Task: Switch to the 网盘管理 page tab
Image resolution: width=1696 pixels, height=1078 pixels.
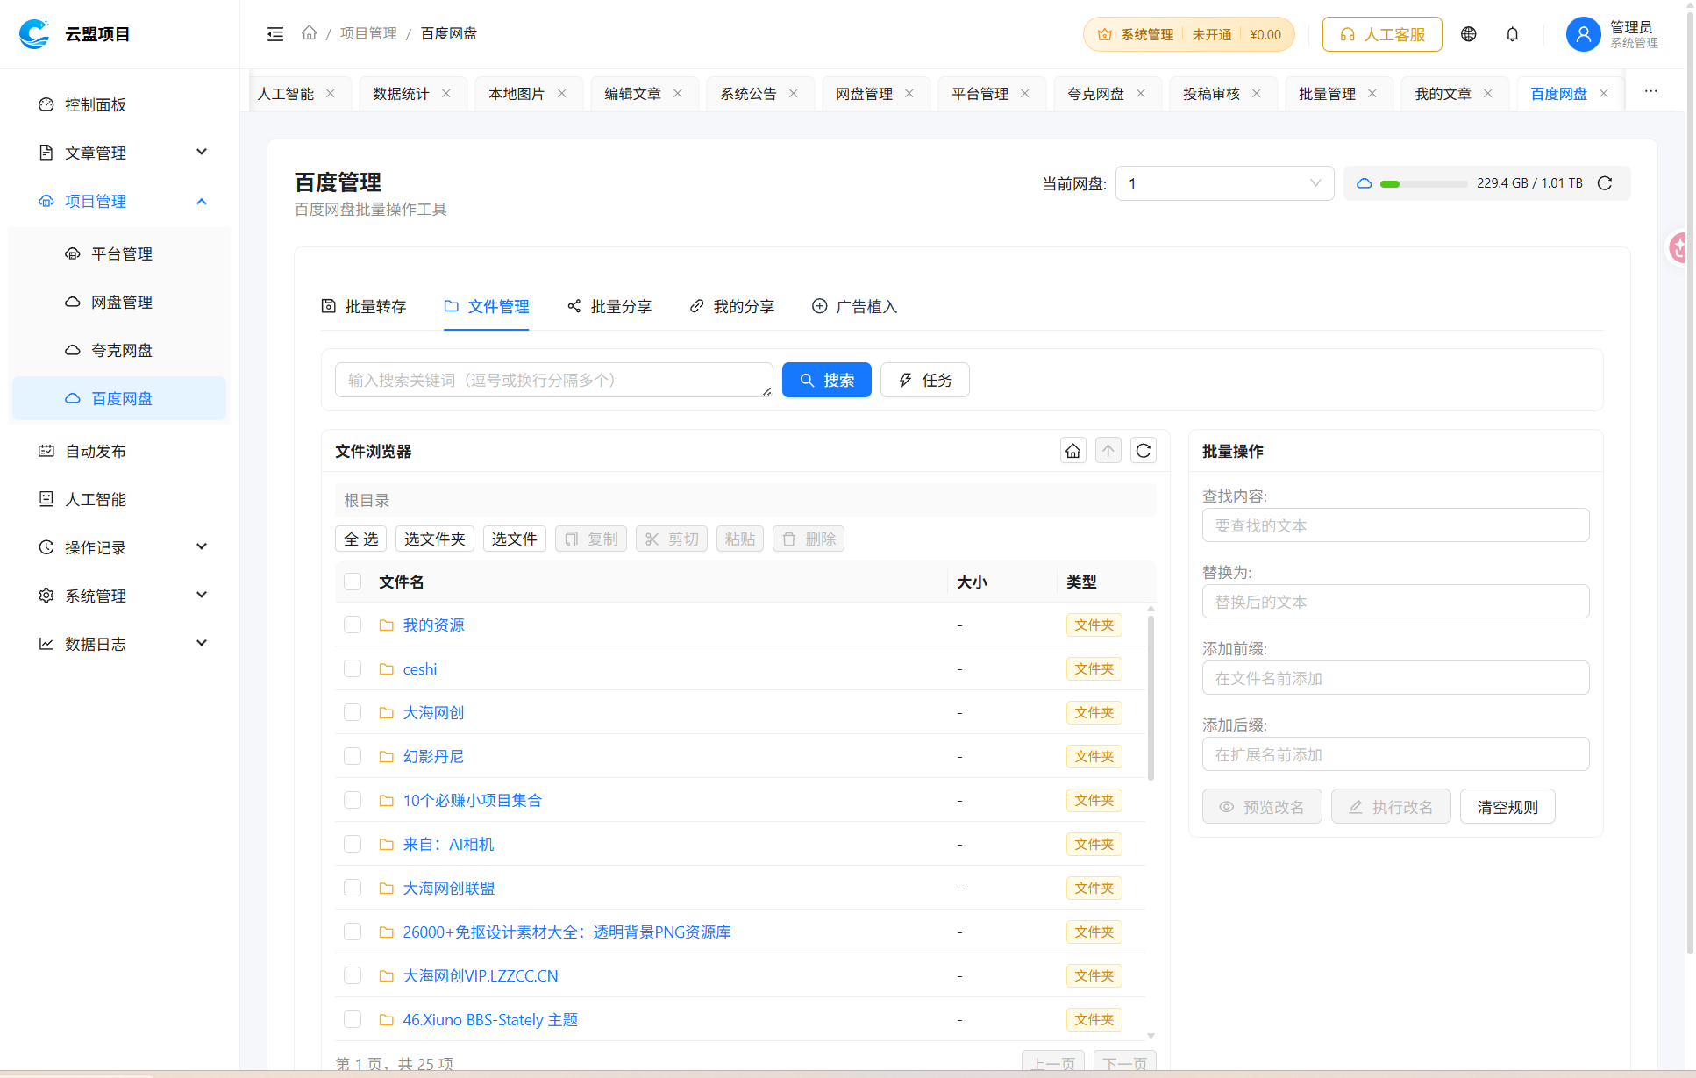Action: tap(864, 94)
